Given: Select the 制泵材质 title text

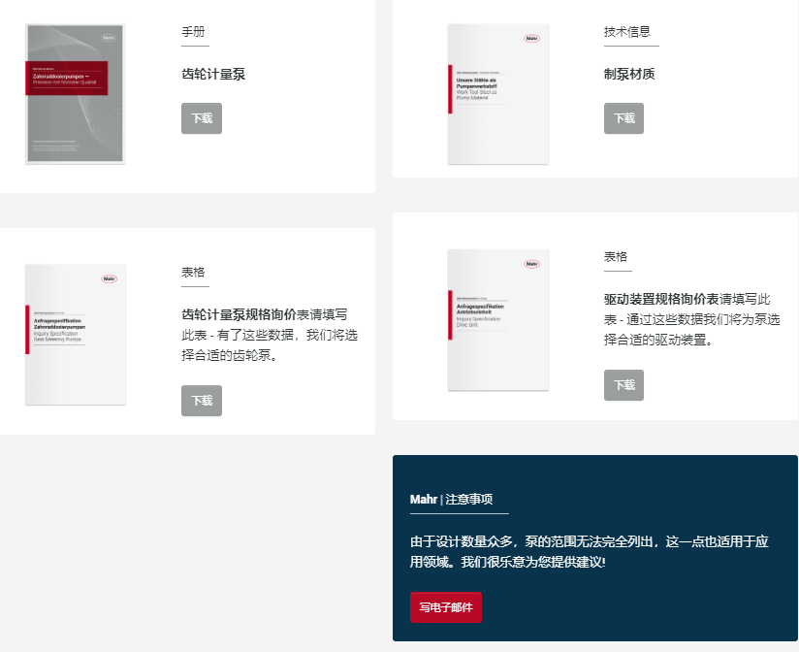Looking at the screenshot, I should pos(629,74).
